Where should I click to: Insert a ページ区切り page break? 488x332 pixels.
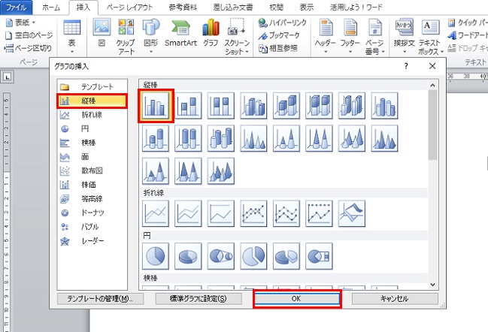(x=28, y=48)
